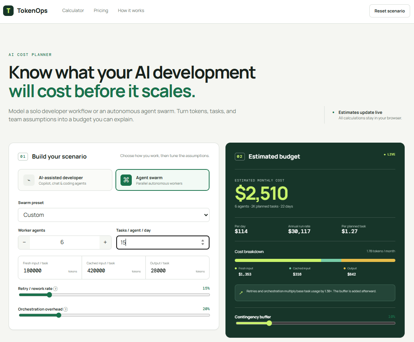Screen dimensions: 414x342
Task: Select the Agent swarm command icon
Action: (x=126, y=180)
